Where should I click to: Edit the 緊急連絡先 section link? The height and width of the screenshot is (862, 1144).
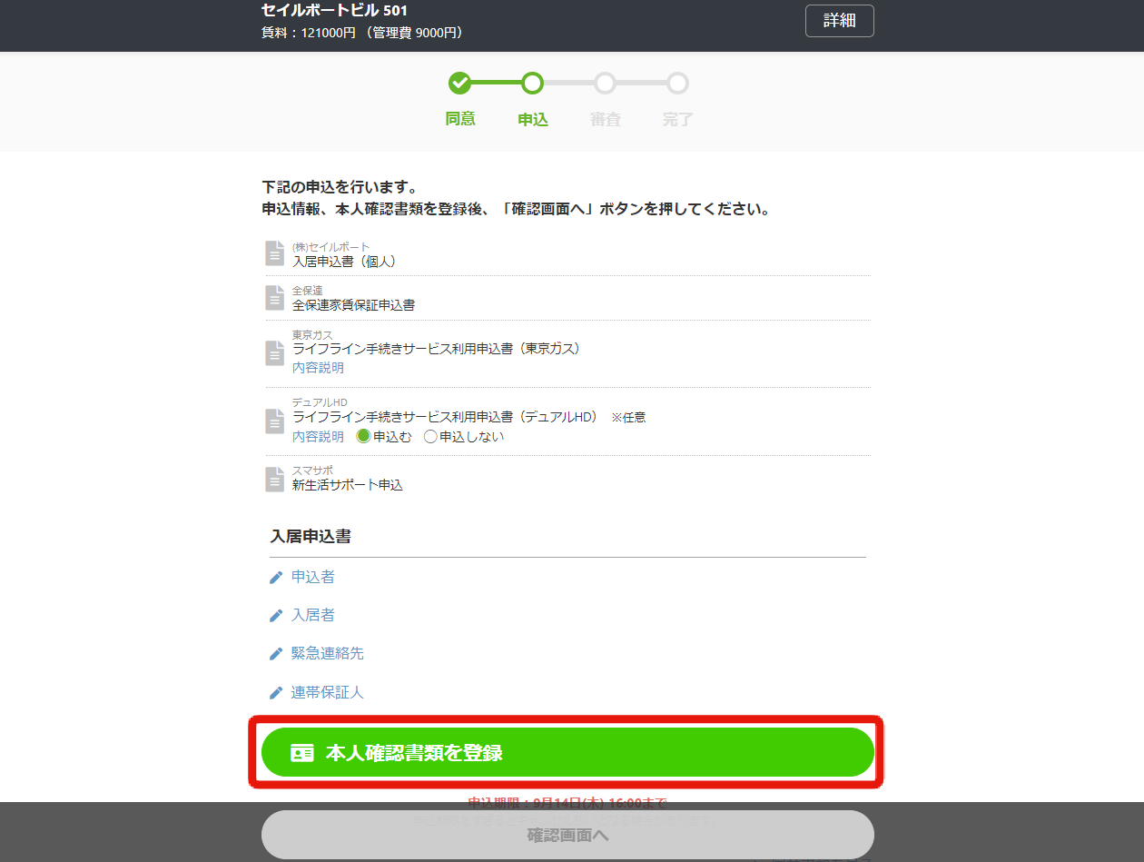point(327,653)
